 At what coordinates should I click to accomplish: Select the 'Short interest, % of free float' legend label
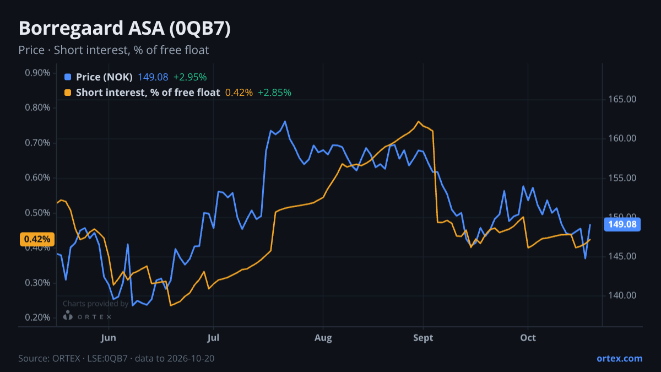(148, 93)
